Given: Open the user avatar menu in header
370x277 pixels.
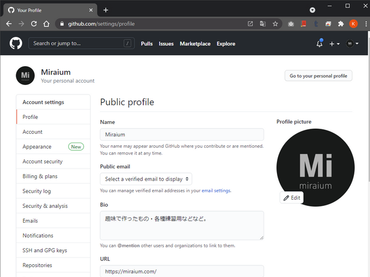Looking at the screenshot, I should 352,44.
